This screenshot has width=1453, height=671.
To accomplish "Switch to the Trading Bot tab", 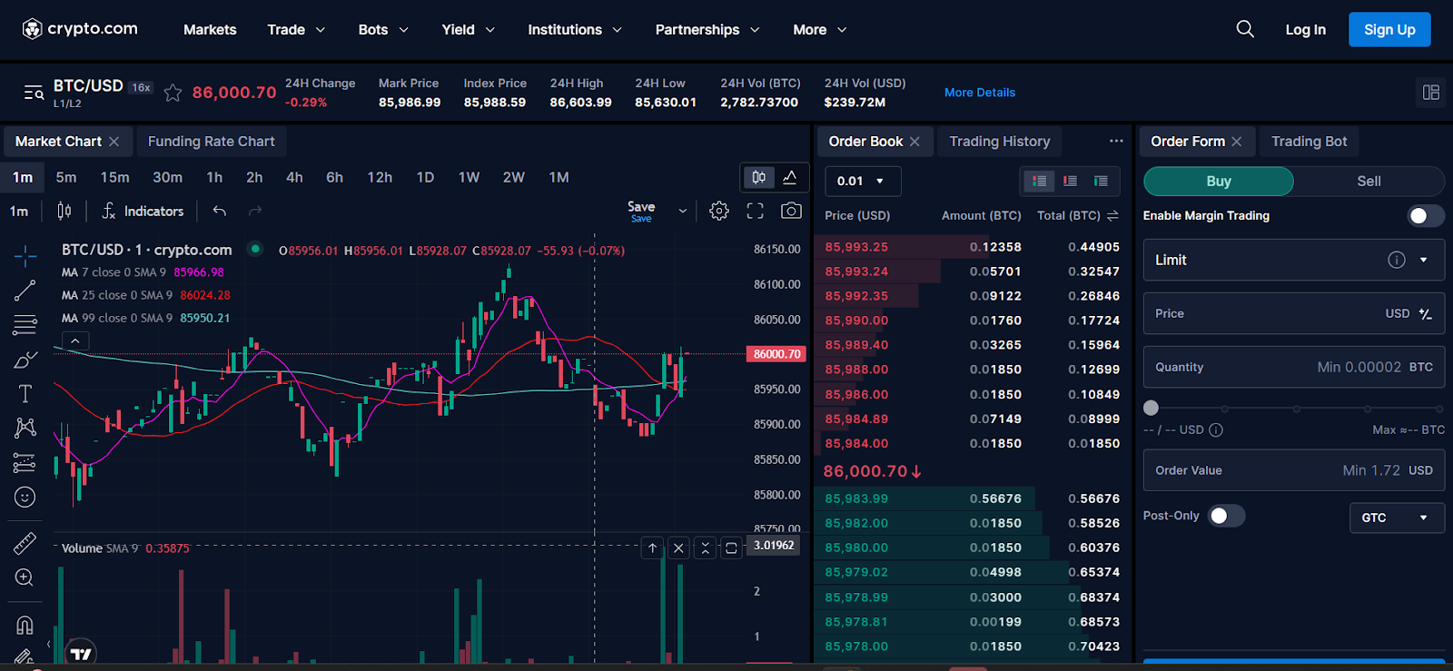I will (x=1309, y=141).
